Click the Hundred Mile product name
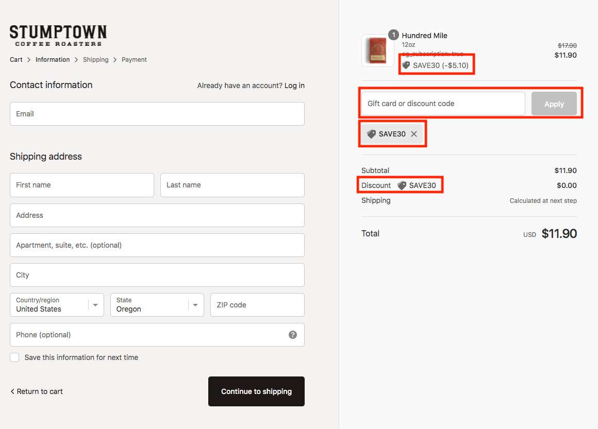The width and height of the screenshot is (598, 429). click(x=424, y=36)
